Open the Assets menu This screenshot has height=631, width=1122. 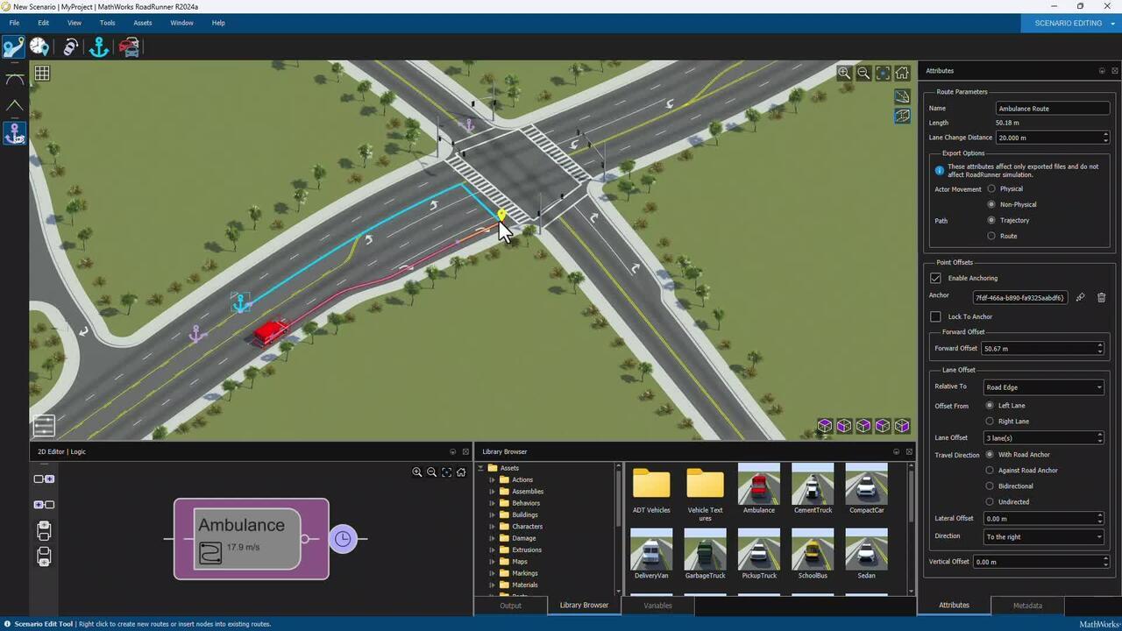[142, 23]
